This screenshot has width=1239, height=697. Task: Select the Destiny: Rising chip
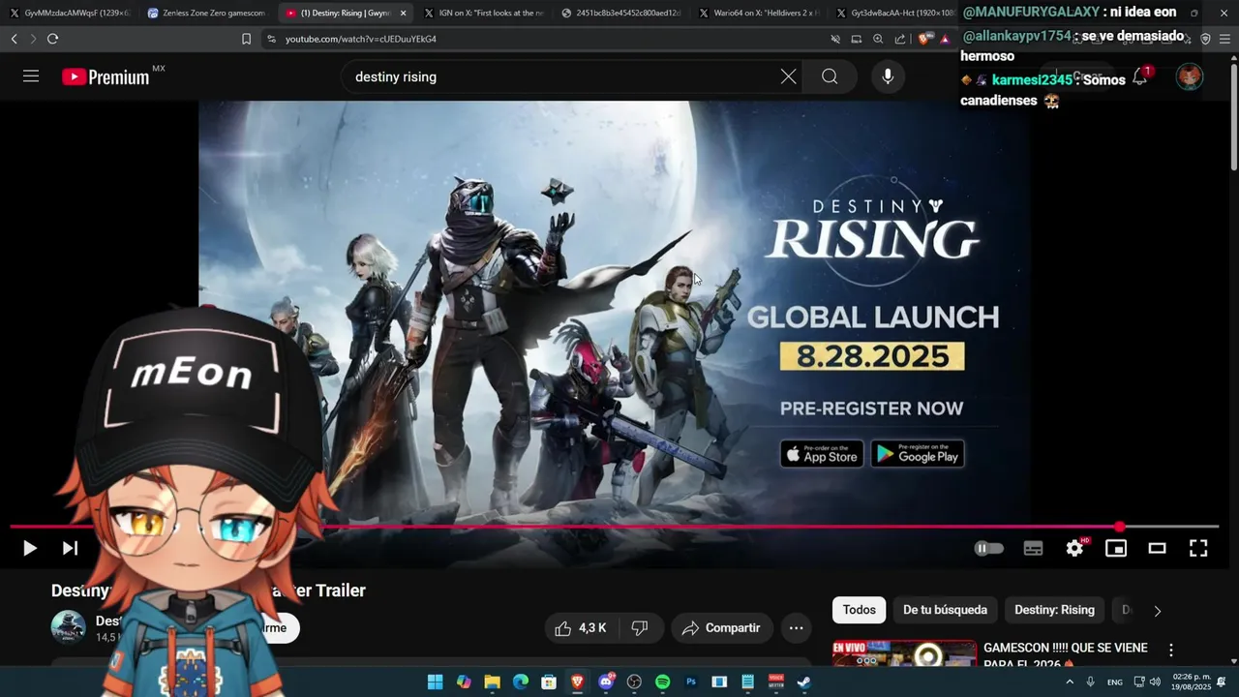pyautogui.click(x=1054, y=610)
